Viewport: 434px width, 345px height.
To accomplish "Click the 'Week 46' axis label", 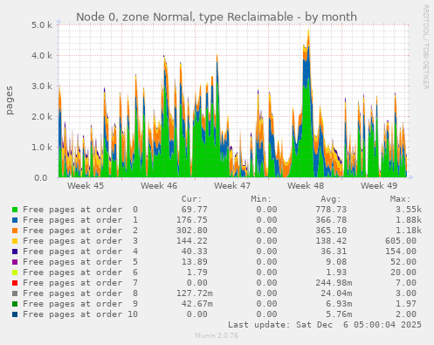I will tap(159, 186).
